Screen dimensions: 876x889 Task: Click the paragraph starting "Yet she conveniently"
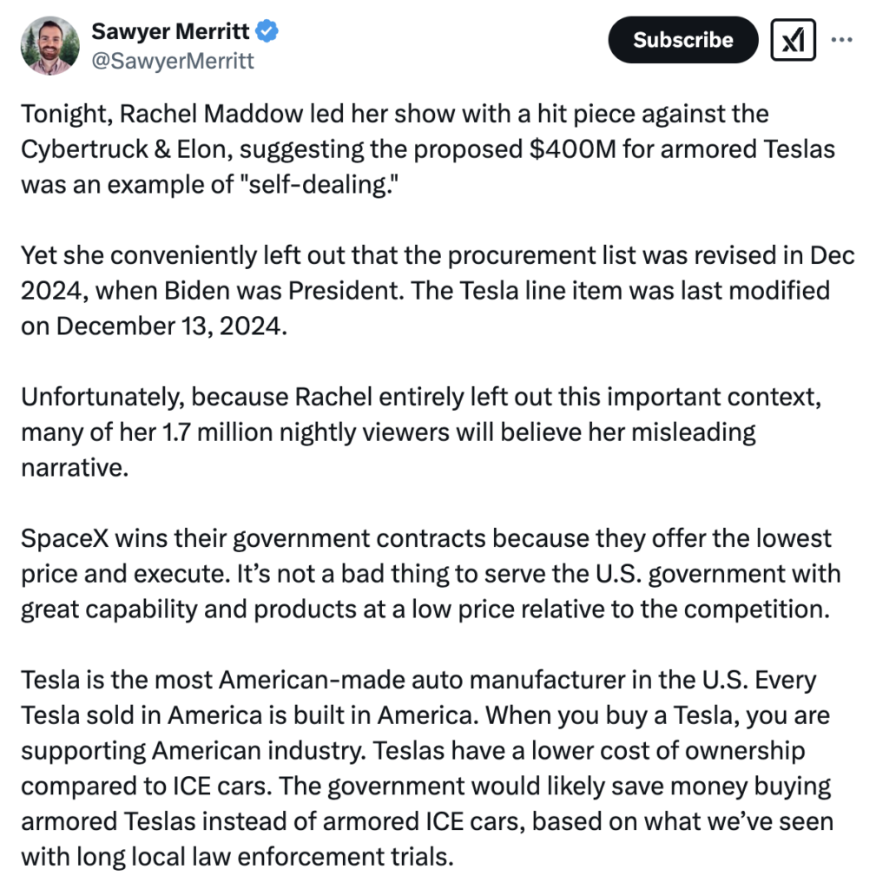(x=438, y=290)
